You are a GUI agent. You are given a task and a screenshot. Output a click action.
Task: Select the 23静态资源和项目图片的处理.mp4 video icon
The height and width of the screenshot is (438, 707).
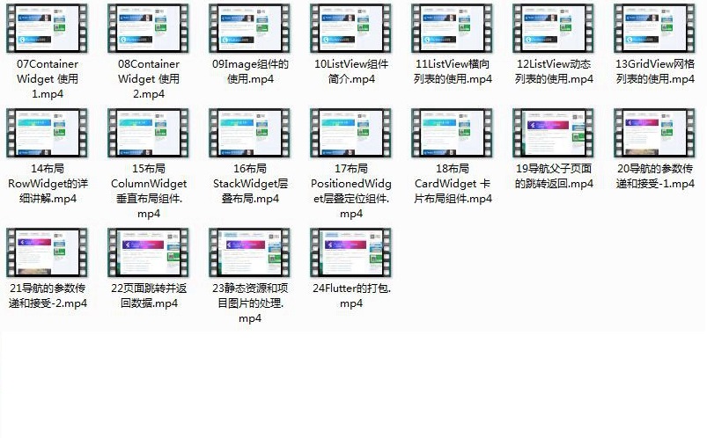click(x=250, y=253)
